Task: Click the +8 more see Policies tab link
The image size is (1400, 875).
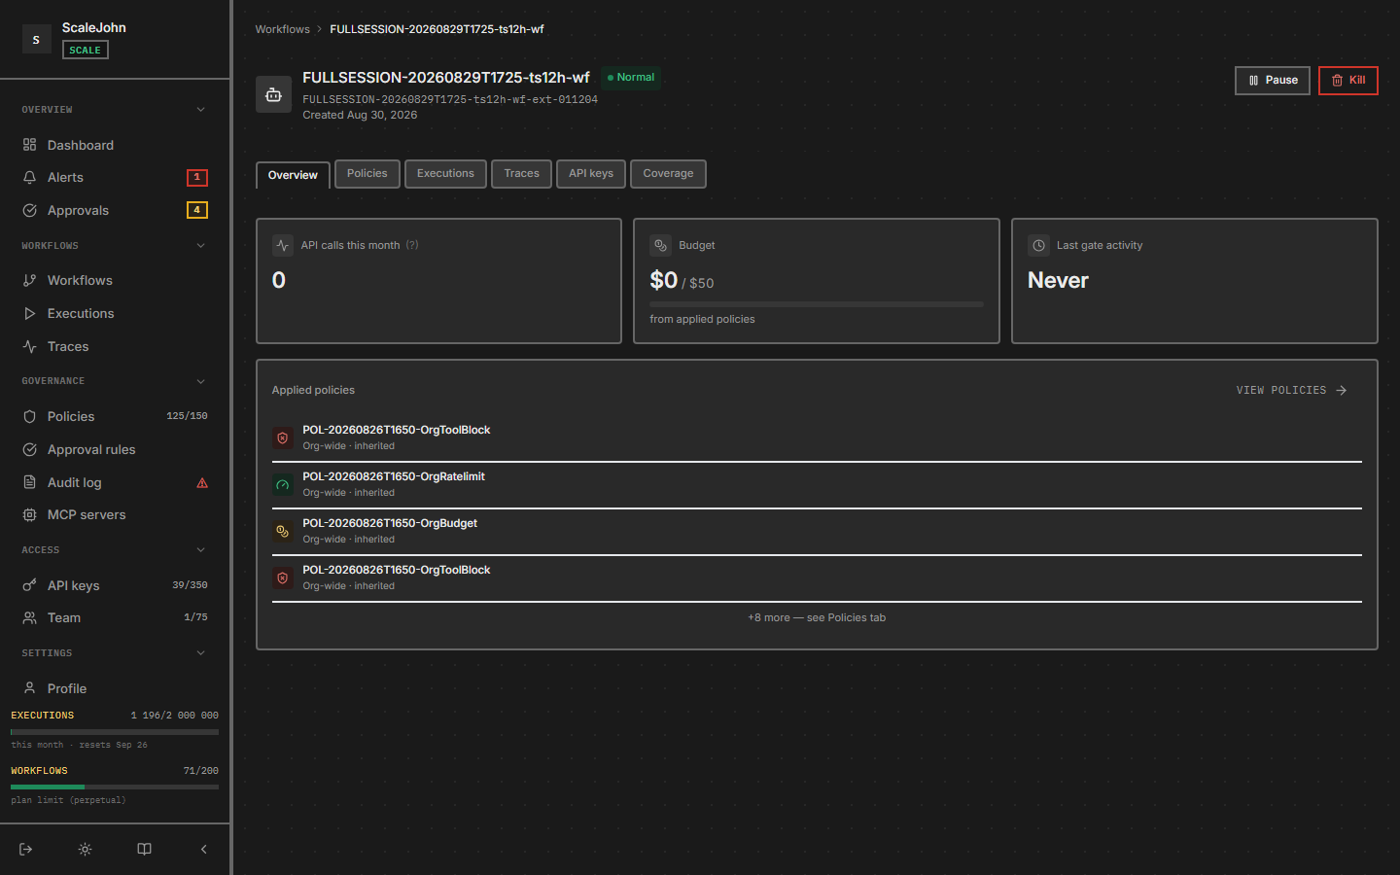Action: 817,617
